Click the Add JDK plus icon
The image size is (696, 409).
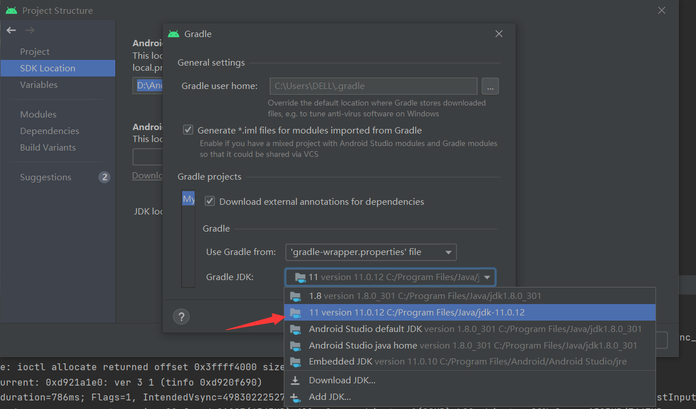[295, 397]
